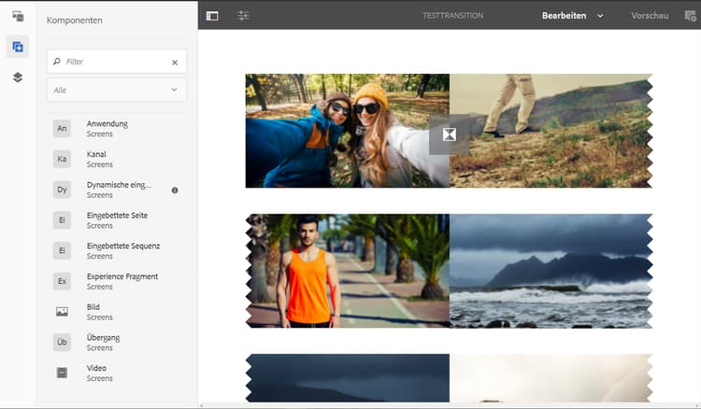Select the hiker legs on hillside image
Image resolution: width=701 pixels, height=409 pixels.
click(551, 131)
